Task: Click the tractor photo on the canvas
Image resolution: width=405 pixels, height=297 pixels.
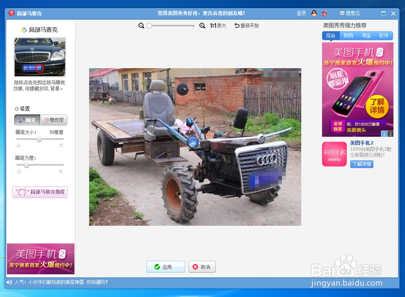Action: tap(195, 147)
